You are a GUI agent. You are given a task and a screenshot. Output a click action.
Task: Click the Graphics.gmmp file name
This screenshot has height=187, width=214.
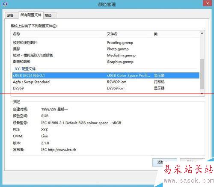point(120,62)
